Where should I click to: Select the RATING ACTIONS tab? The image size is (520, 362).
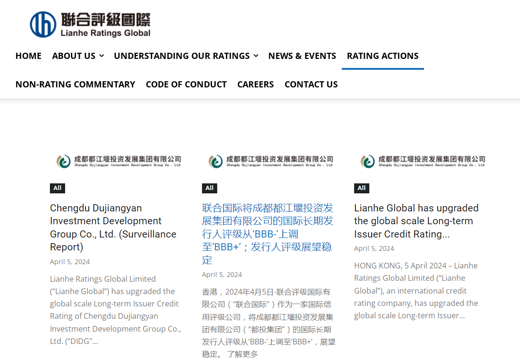[x=383, y=56]
